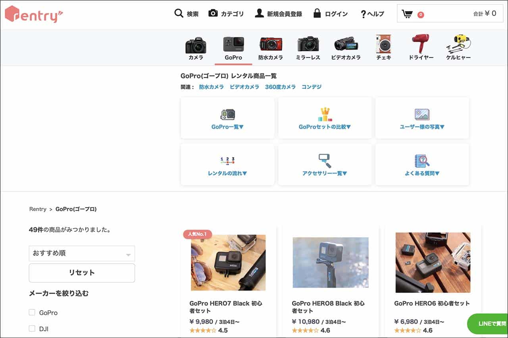
Task: Check the GoPro maker checkbox
Action: (32, 312)
